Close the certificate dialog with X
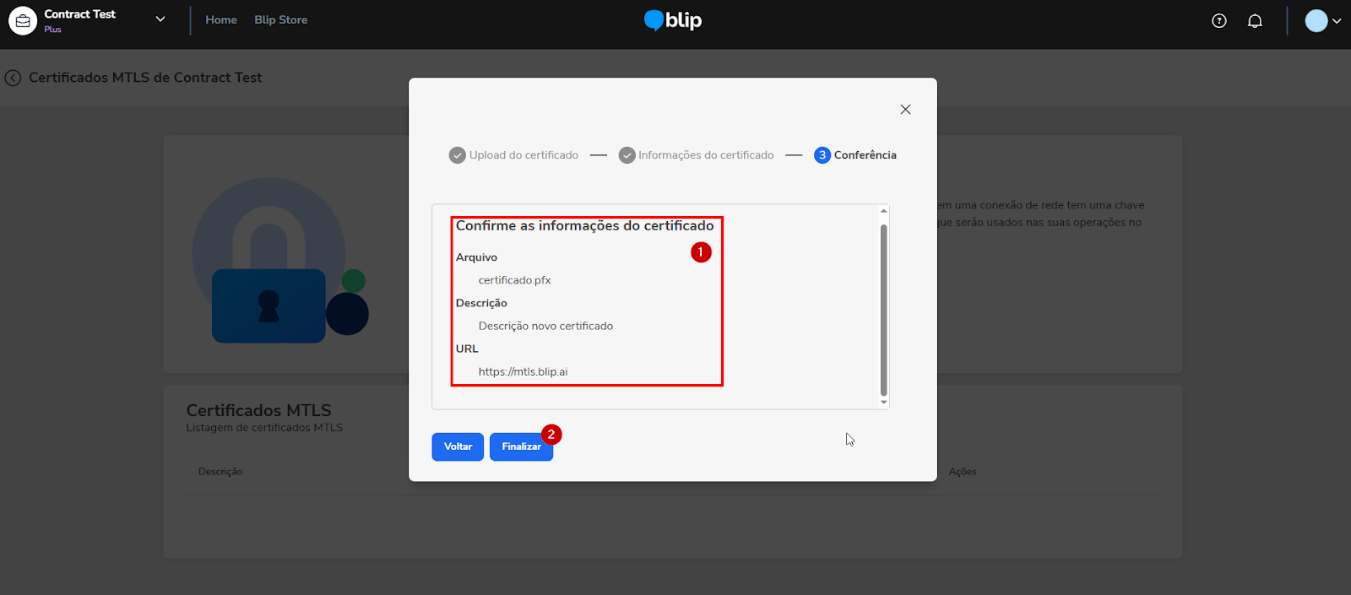The image size is (1351, 595). click(905, 110)
